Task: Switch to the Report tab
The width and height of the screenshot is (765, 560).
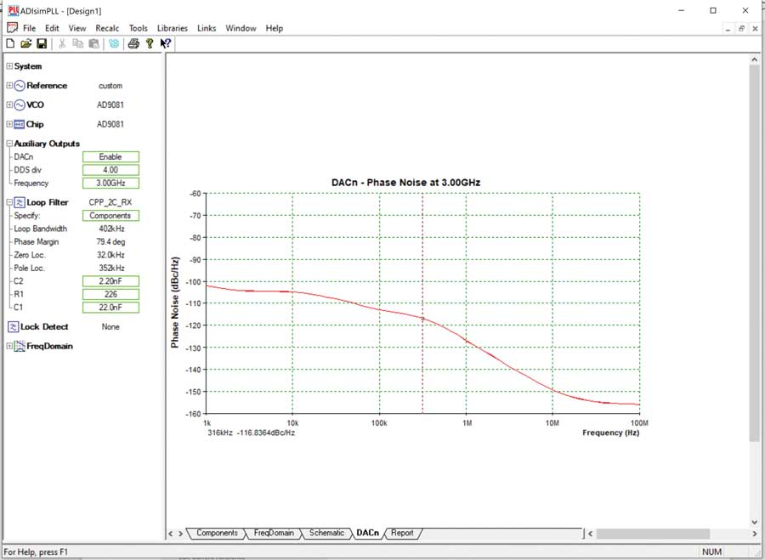Action: [x=402, y=533]
